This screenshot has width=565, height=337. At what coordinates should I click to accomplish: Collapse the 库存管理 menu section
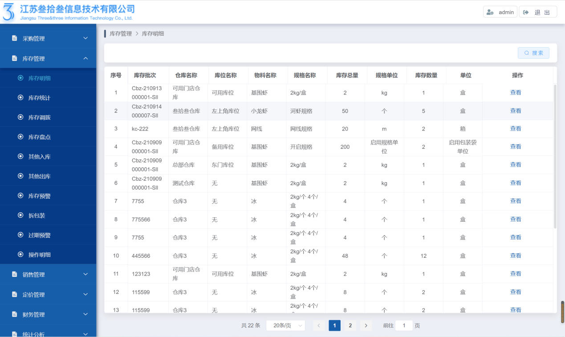click(x=48, y=59)
